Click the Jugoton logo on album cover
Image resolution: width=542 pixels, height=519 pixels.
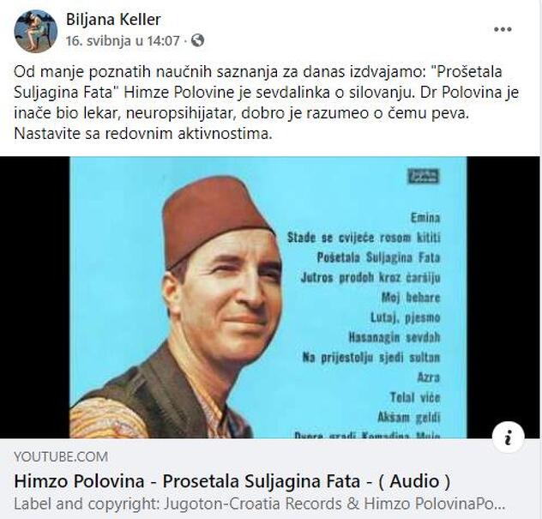(423, 177)
